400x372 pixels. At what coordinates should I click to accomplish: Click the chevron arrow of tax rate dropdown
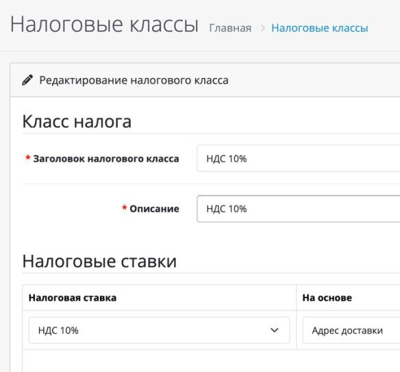pos(274,330)
